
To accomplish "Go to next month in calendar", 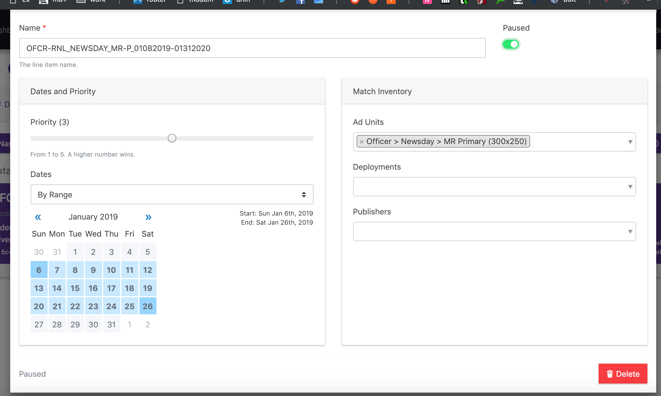I will click(148, 217).
